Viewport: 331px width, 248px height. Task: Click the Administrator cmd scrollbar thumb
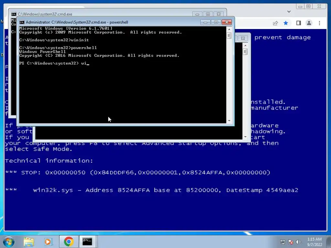(x=229, y=36)
